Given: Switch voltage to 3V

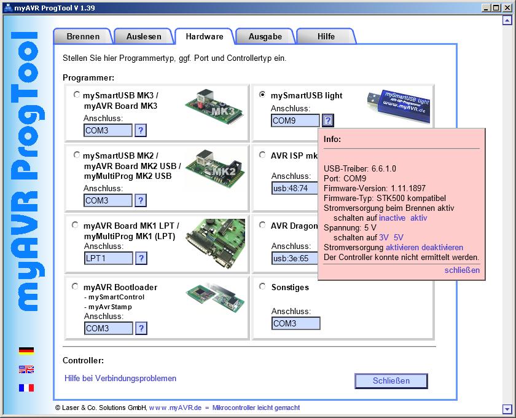Looking at the screenshot, I should 384,237.
